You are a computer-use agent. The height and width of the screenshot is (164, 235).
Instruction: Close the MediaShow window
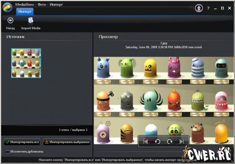(x=230, y=8)
